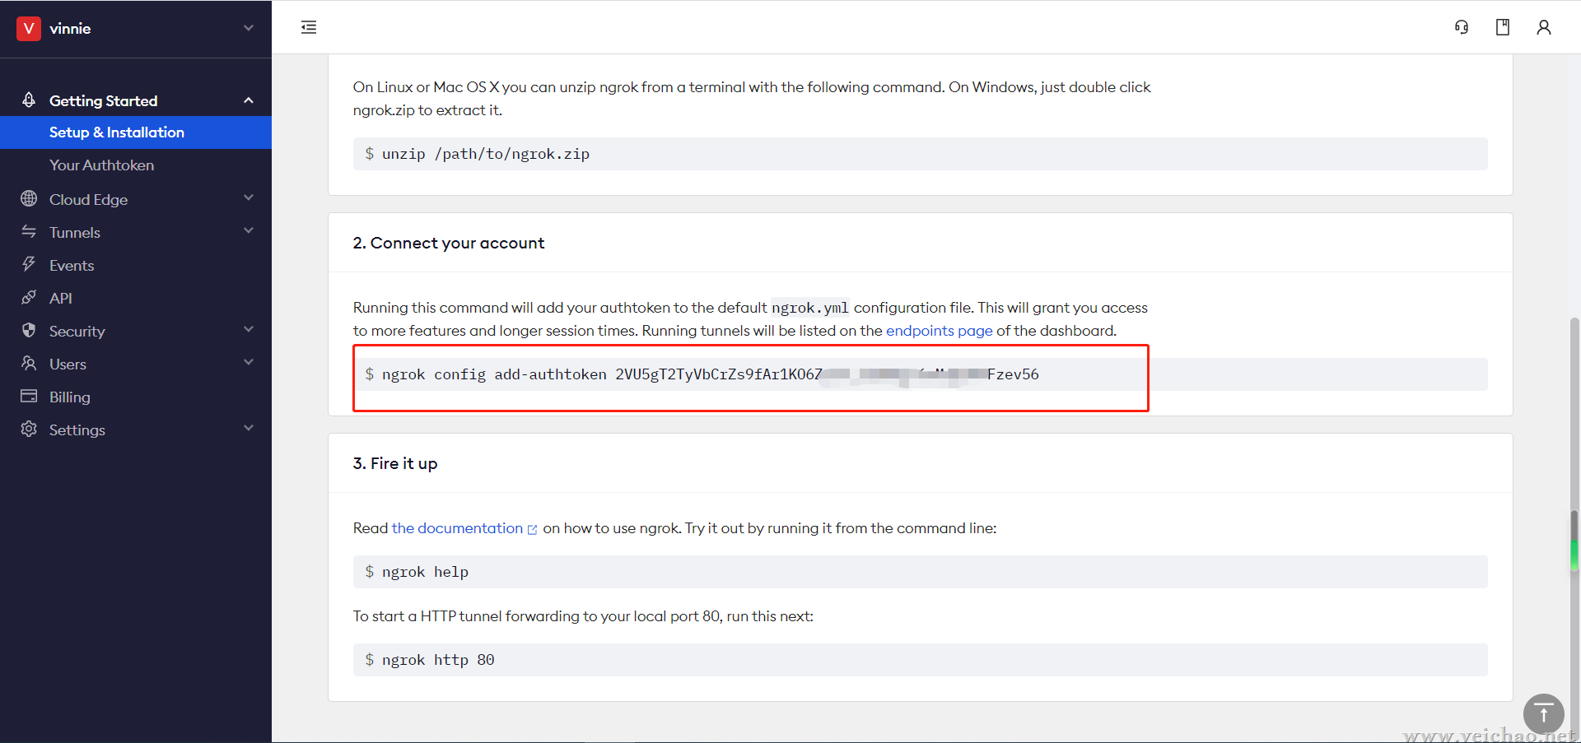This screenshot has width=1581, height=743.
Task: Click the Security label
Action: (77, 332)
